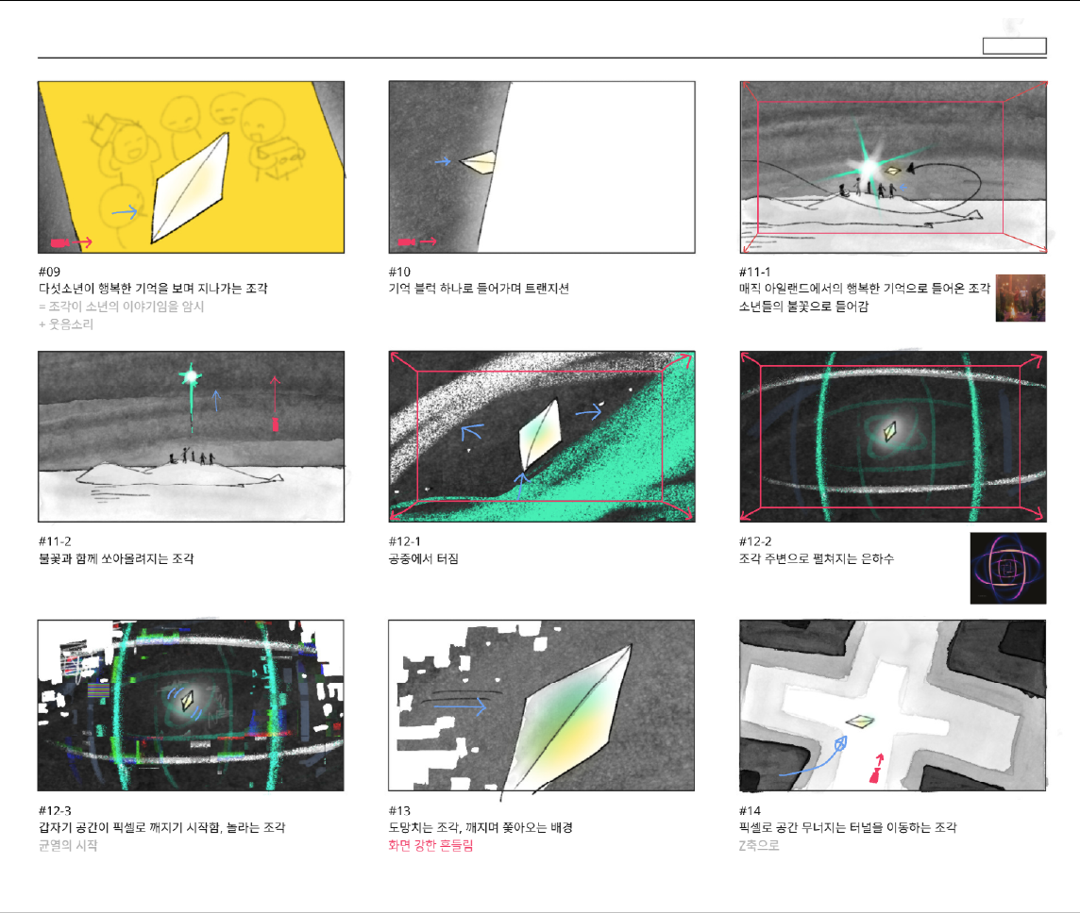
Task: Click the caption "소년들의 불꽃으로 들어감"
Action: (803, 307)
